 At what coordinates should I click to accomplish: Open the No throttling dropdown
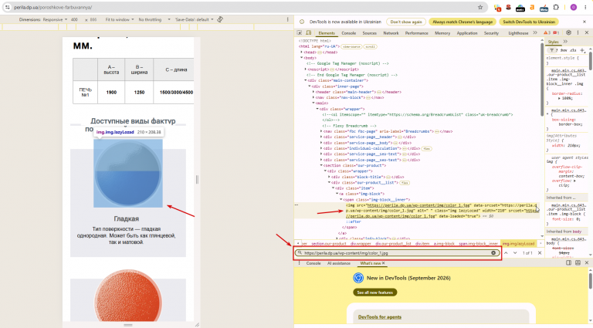(x=154, y=19)
